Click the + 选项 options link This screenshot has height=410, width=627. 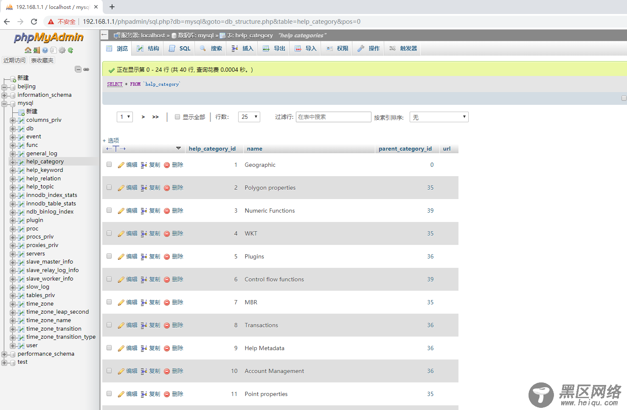111,140
